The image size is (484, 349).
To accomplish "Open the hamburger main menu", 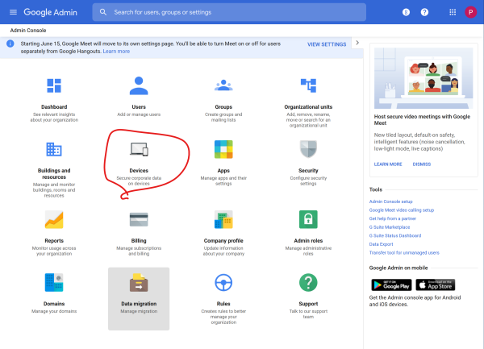I will (x=12, y=12).
